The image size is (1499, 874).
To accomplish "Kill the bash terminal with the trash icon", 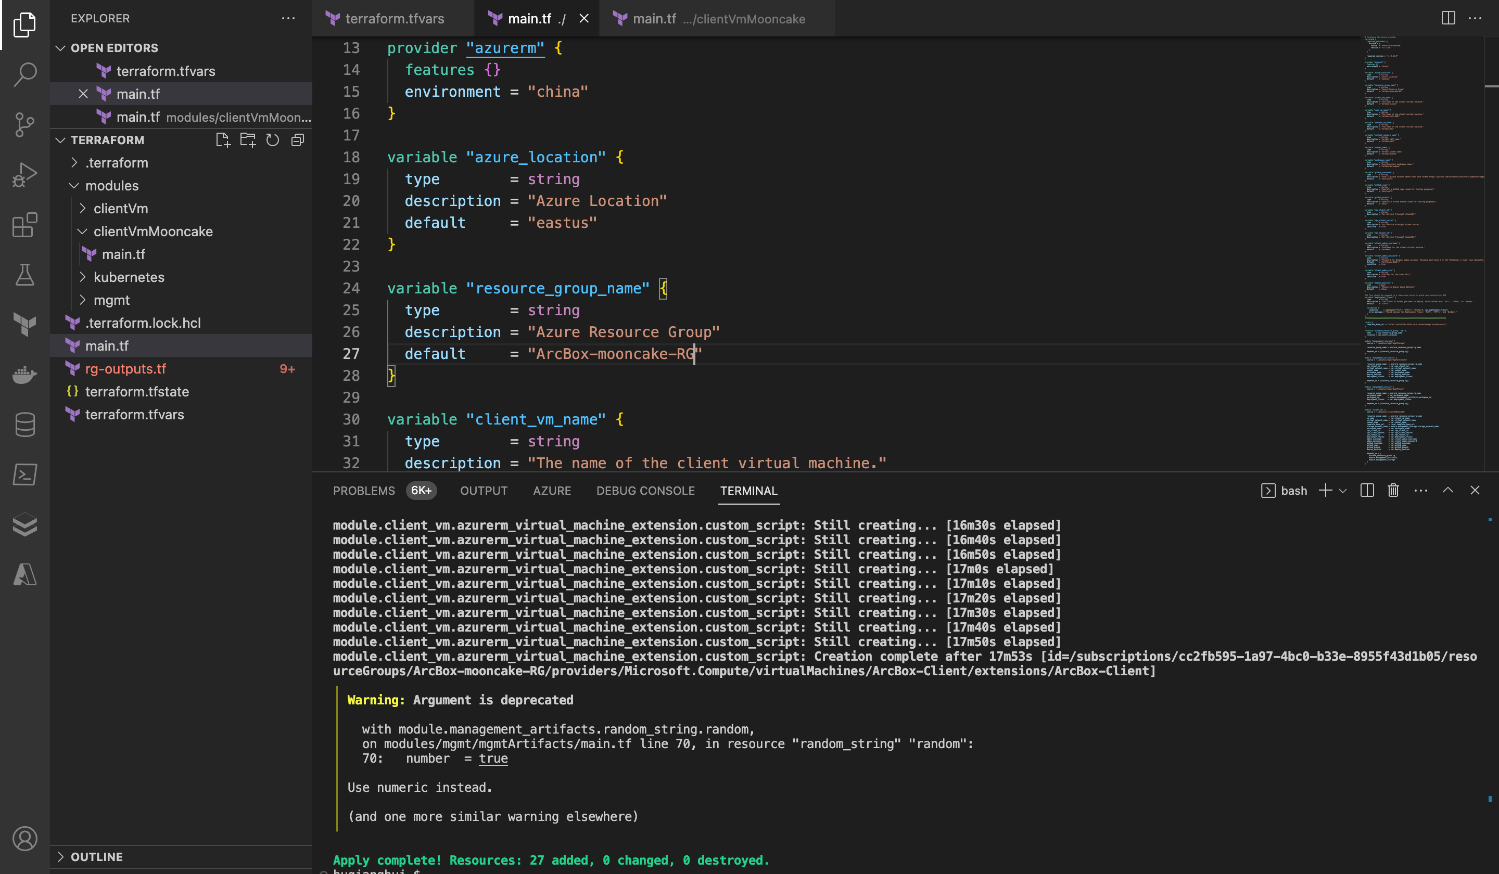I will [1393, 491].
